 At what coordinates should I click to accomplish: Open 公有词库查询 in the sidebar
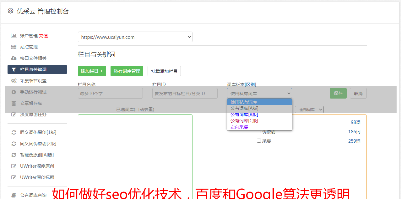tap(33, 195)
